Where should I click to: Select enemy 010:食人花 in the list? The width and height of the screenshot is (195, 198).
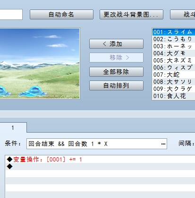point(174,96)
